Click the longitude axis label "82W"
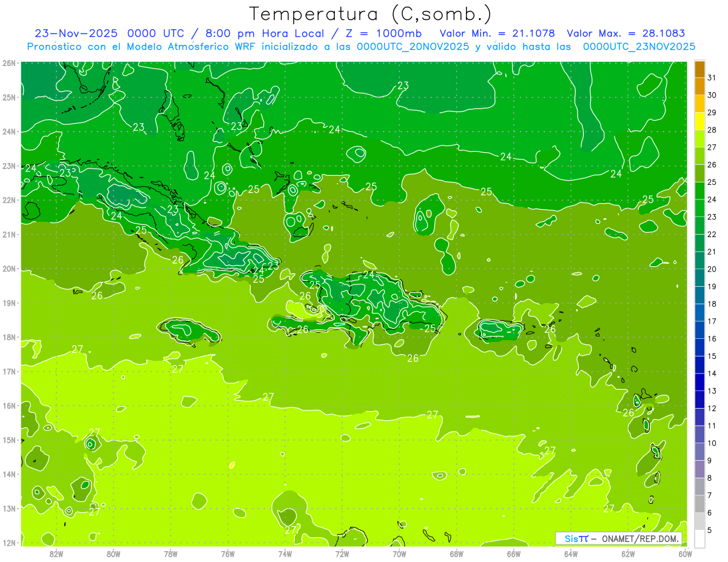The width and height of the screenshot is (728, 562). [56, 554]
